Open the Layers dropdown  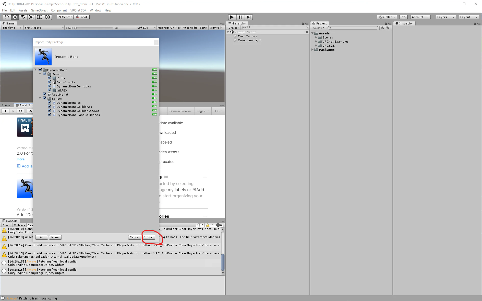446,17
